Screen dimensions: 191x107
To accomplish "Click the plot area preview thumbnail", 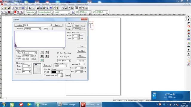I will pyautogui.click(x=37, y=69).
